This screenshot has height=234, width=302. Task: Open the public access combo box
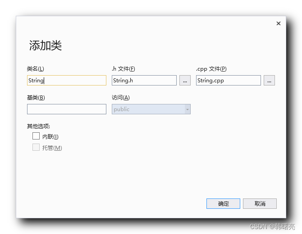[151, 109]
